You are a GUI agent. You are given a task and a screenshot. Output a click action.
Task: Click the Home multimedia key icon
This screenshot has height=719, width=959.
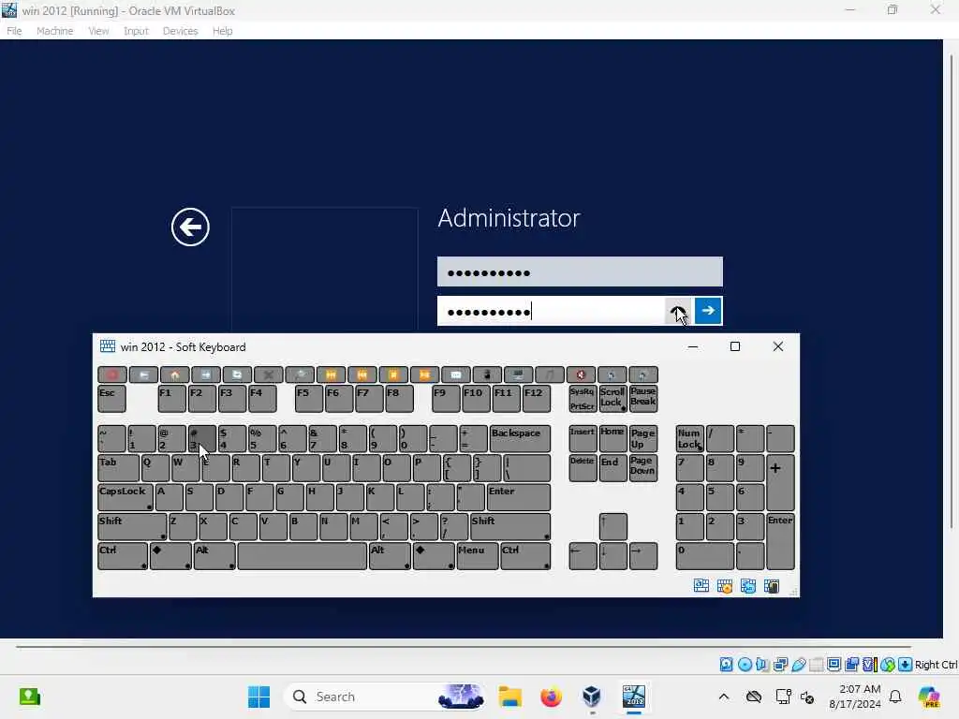(175, 374)
